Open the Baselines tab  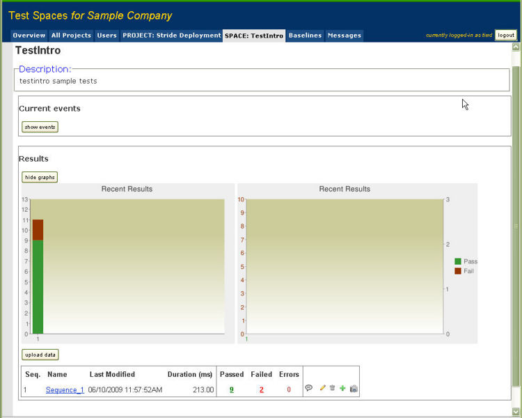coord(306,36)
